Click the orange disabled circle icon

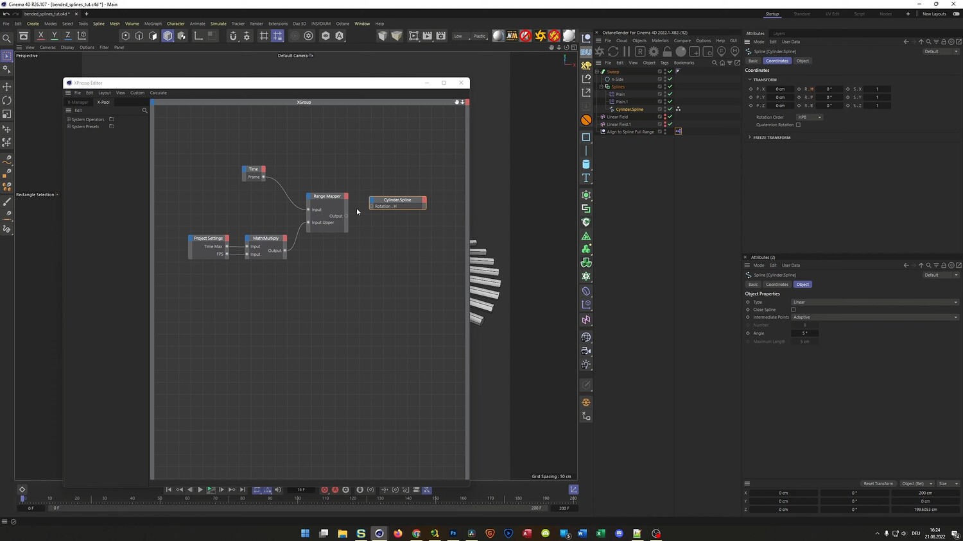586,120
